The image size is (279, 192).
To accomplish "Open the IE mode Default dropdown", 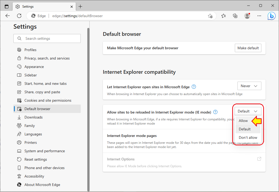I will pyautogui.click(x=248, y=111).
